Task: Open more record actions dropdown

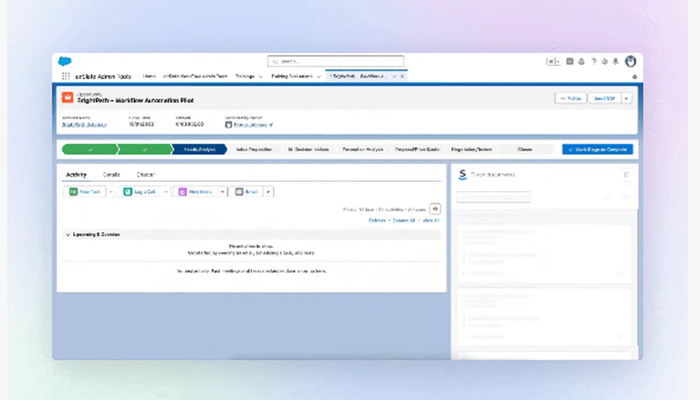Action: click(x=626, y=99)
